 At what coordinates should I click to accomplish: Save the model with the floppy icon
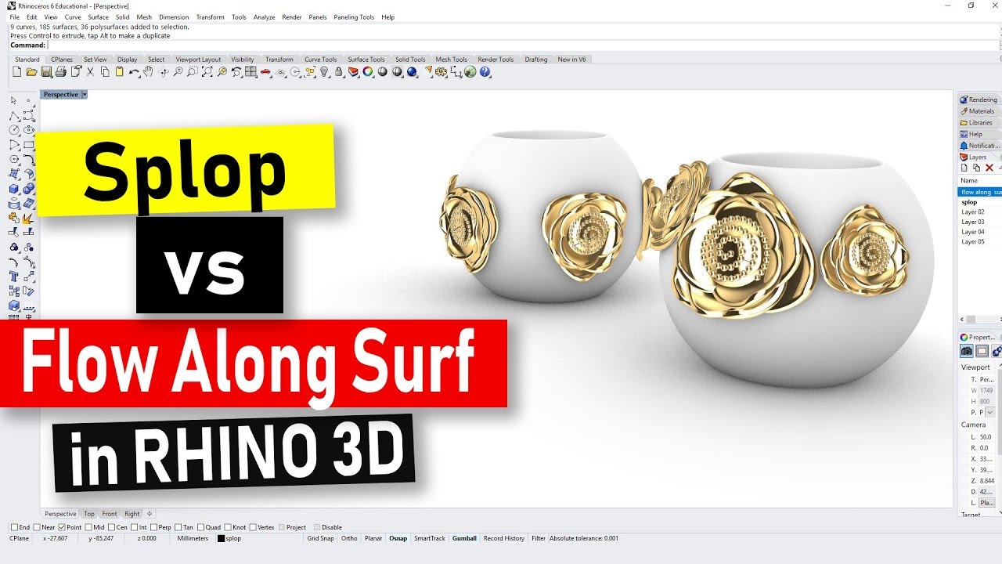pyautogui.click(x=46, y=71)
